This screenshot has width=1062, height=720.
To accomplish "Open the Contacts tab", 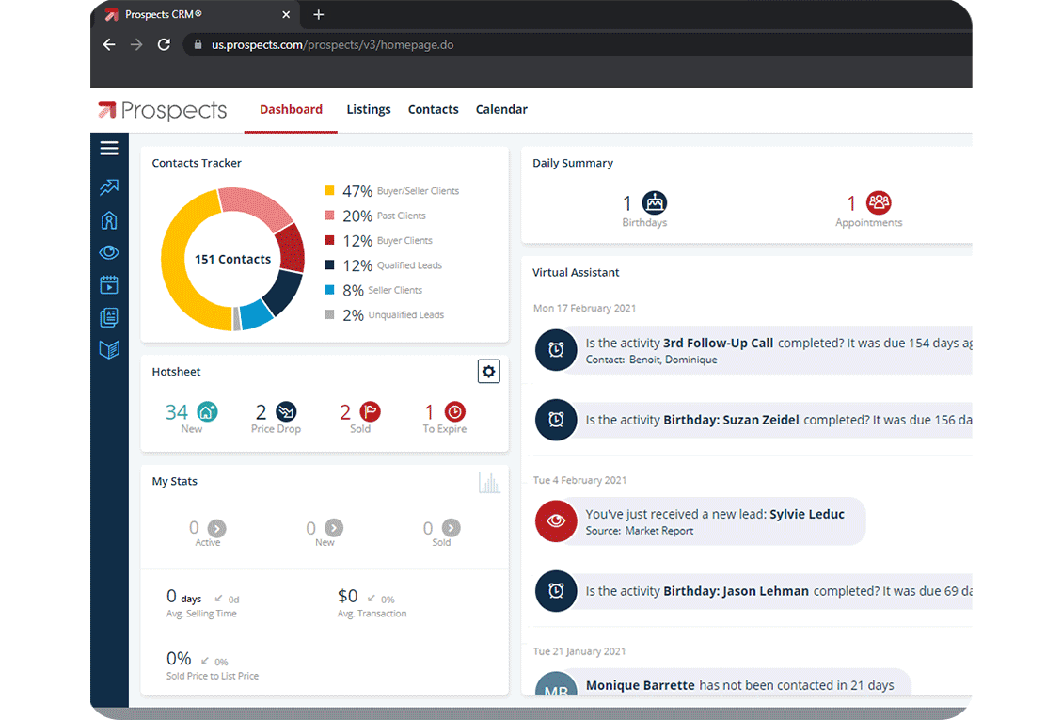I will pyautogui.click(x=433, y=109).
